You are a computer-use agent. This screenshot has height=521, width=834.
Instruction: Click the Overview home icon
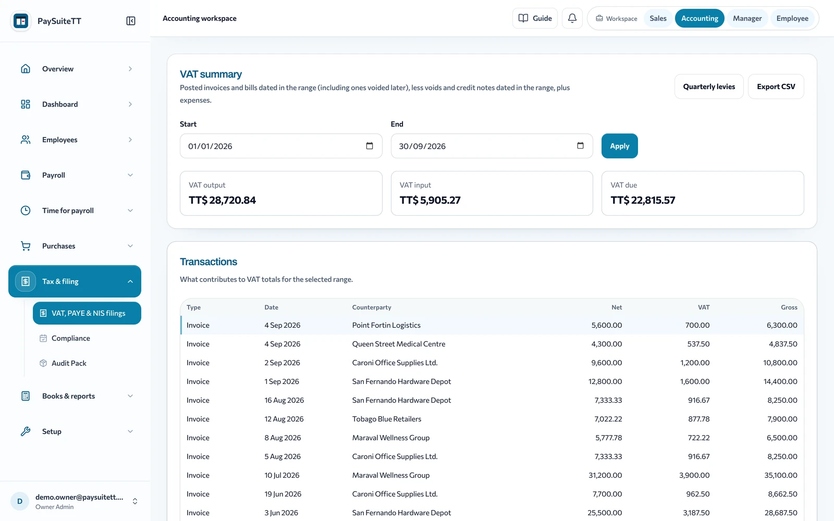click(26, 69)
